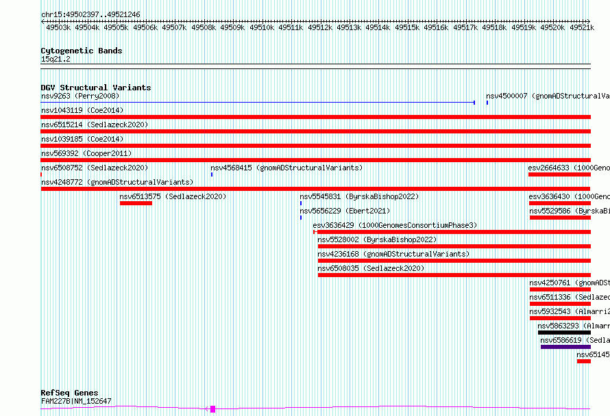Viewport: 610px width, 416px height.
Task: Click the red bar under nsv4248772
Action: 315,189
